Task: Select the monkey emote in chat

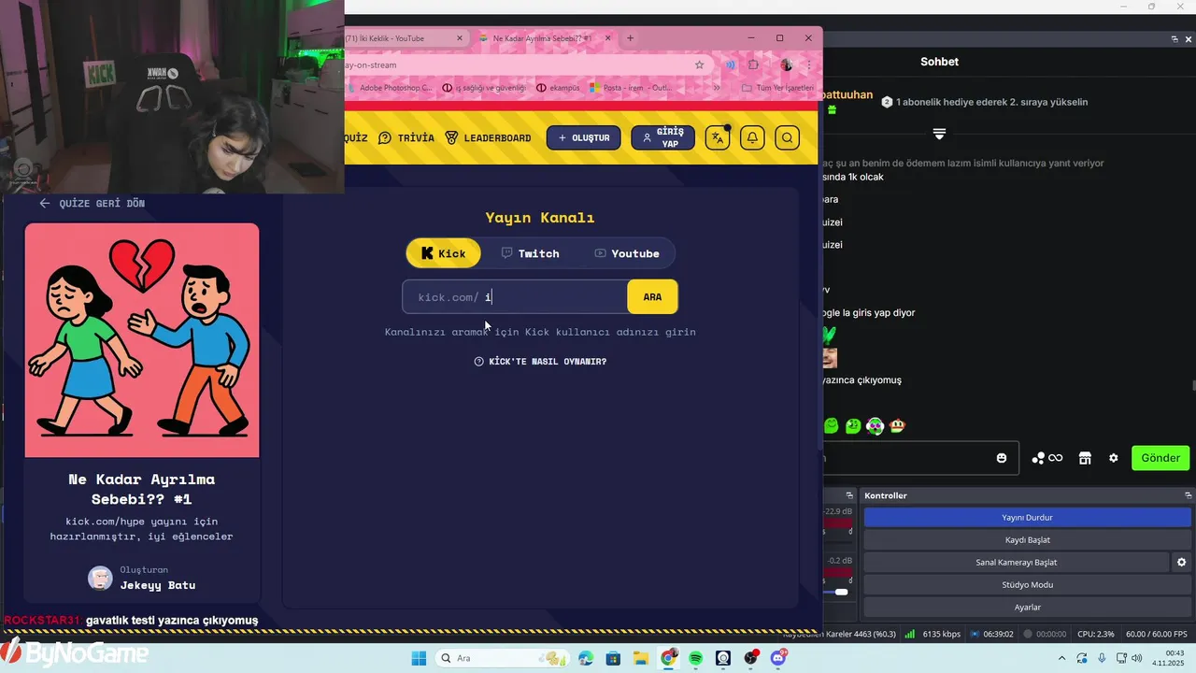Action: pyautogui.click(x=897, y=426)
